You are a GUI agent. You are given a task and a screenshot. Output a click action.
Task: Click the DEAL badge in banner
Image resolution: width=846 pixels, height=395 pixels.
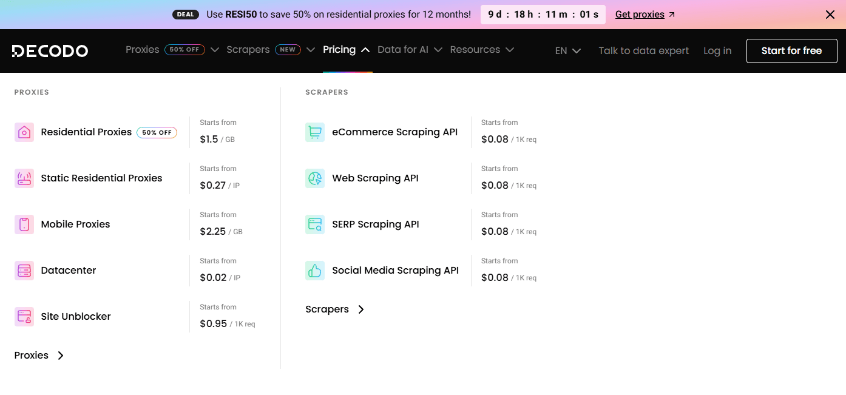[x=186, y=15]
